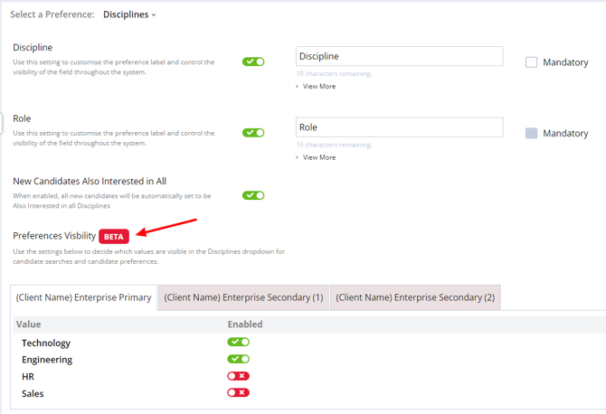Disable New Candidates Also Interested in All
The image size is (606, 414).
(x=253, y=194)
